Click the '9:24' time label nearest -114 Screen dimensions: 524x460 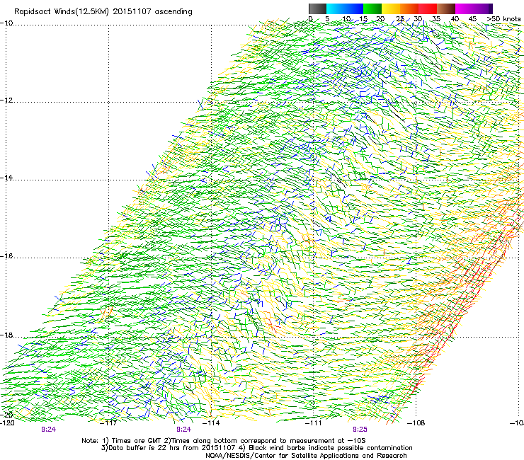184,430
